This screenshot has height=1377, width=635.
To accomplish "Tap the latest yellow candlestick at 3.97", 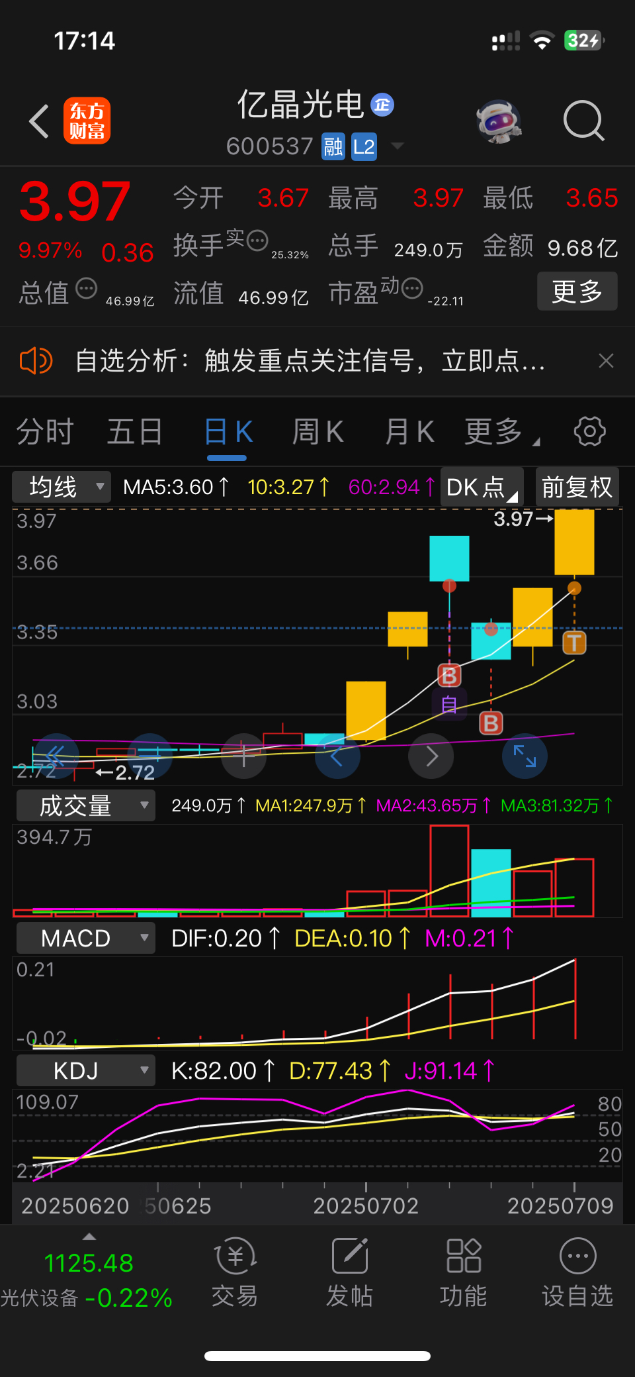I will click(x=574, y=542).
